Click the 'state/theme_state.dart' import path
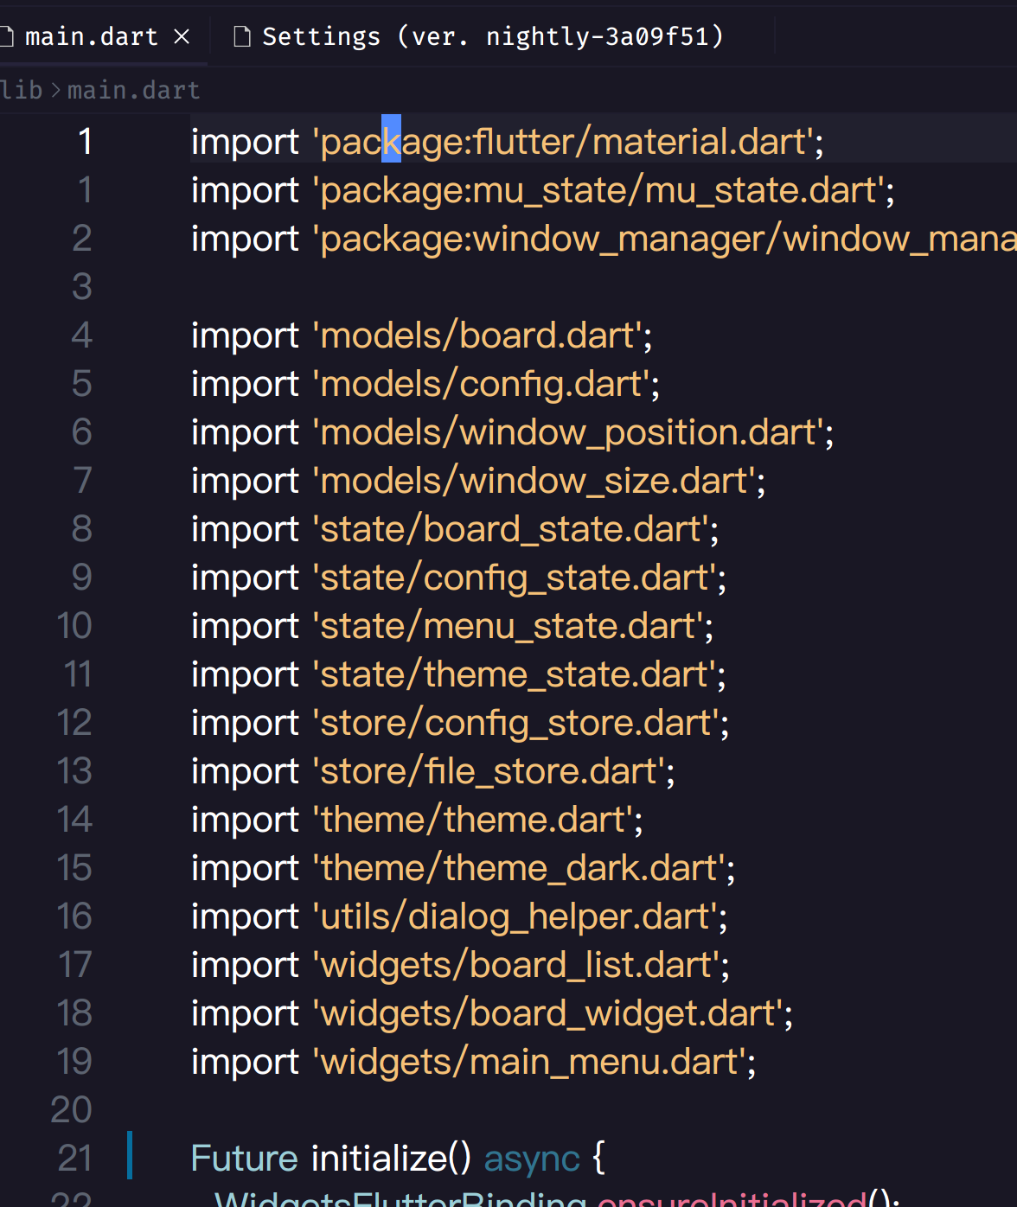This screenshot has height=1207, width=1017. [517, 674]
